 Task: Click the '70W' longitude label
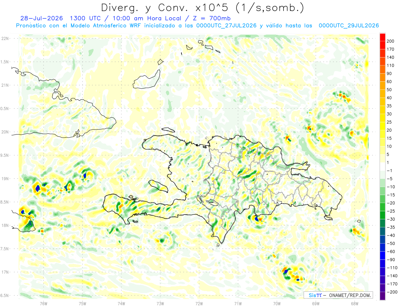point(277,303)
